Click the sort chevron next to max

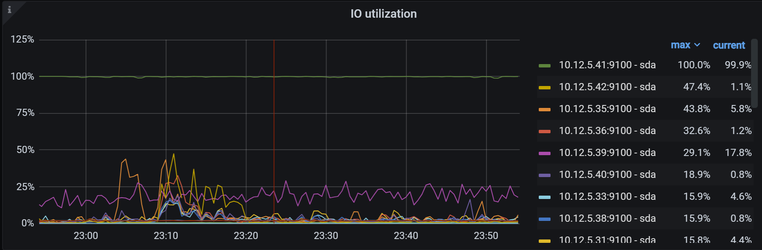tap(697, 45)
